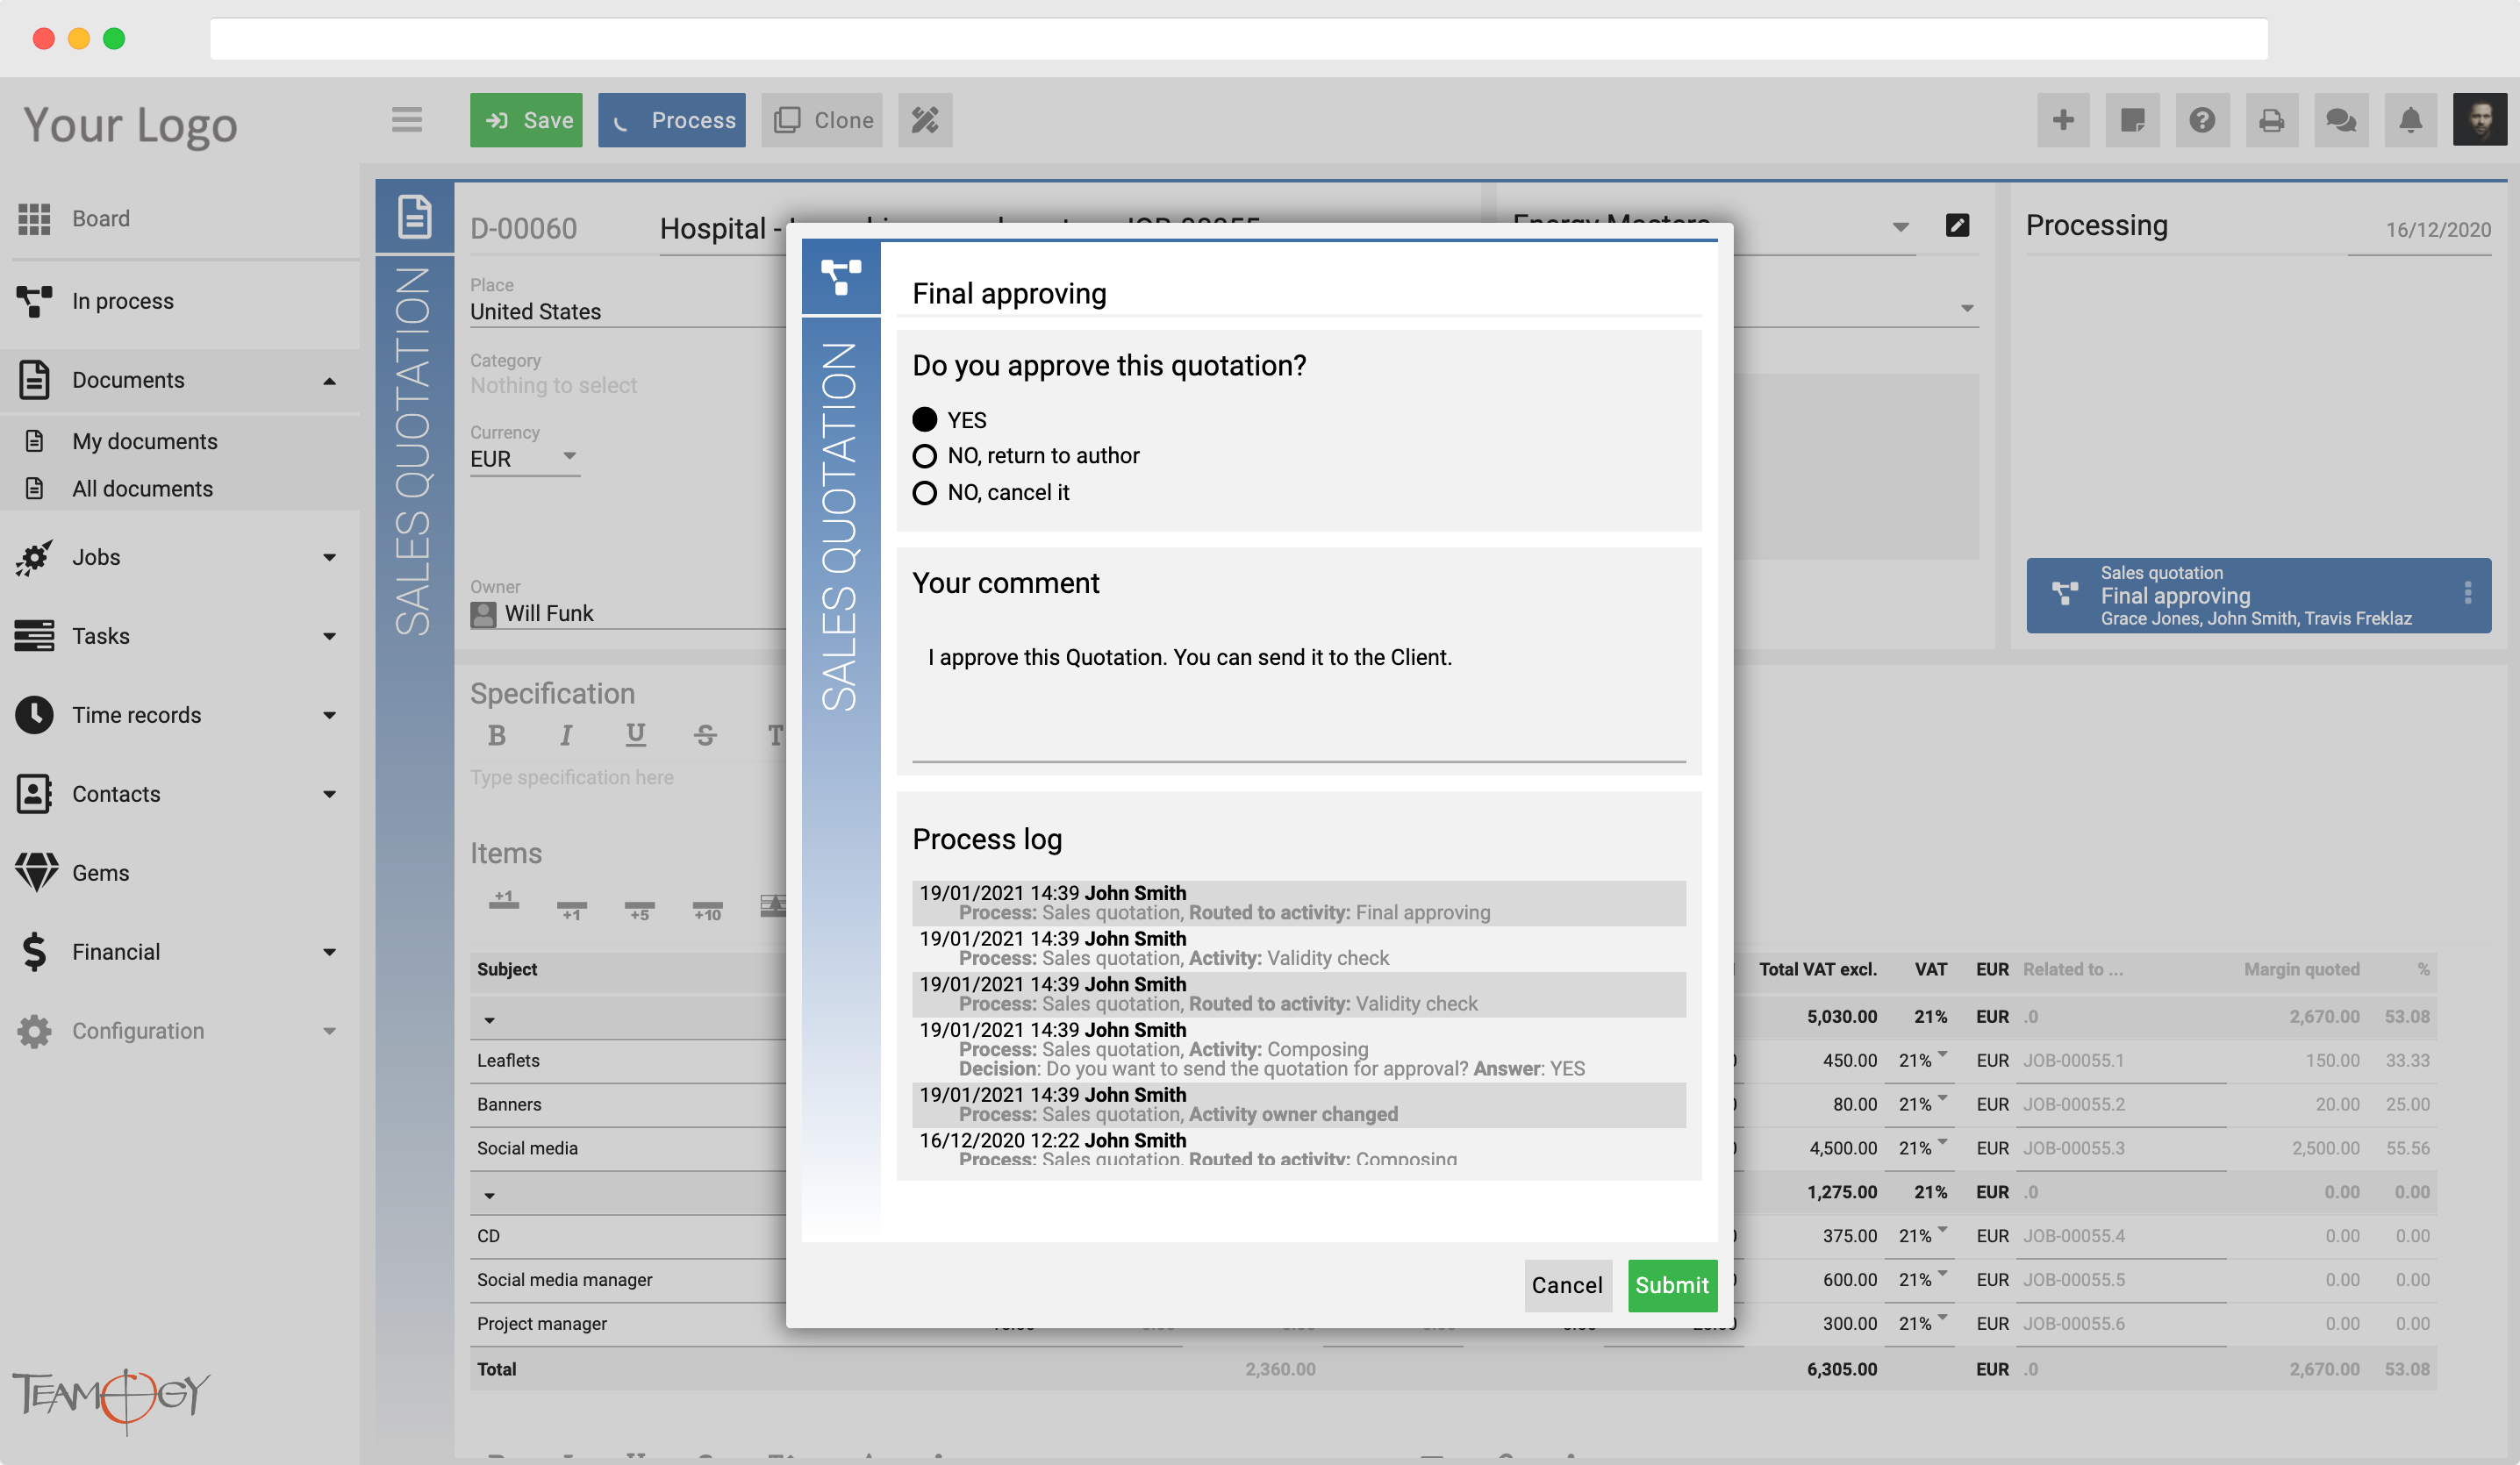Open the magic wand tools icon
This screenshot has height=1465, width=2520.
[925, 120]
